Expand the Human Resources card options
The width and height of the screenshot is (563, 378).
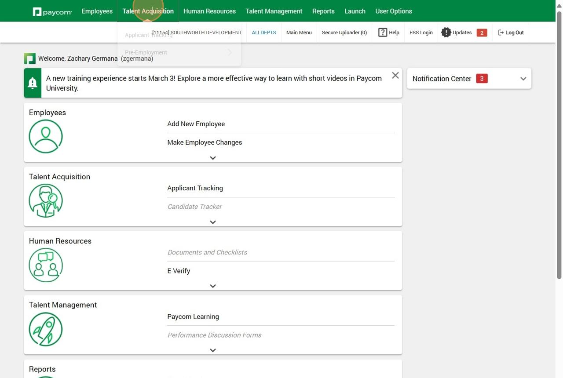coord(213,286)
